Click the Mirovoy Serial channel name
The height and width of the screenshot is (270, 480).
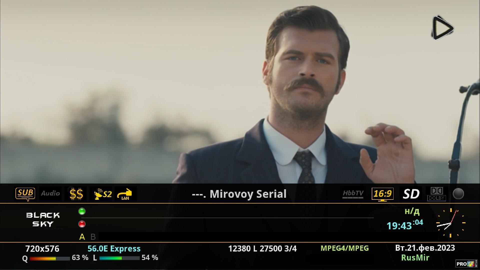click(239, 194)
